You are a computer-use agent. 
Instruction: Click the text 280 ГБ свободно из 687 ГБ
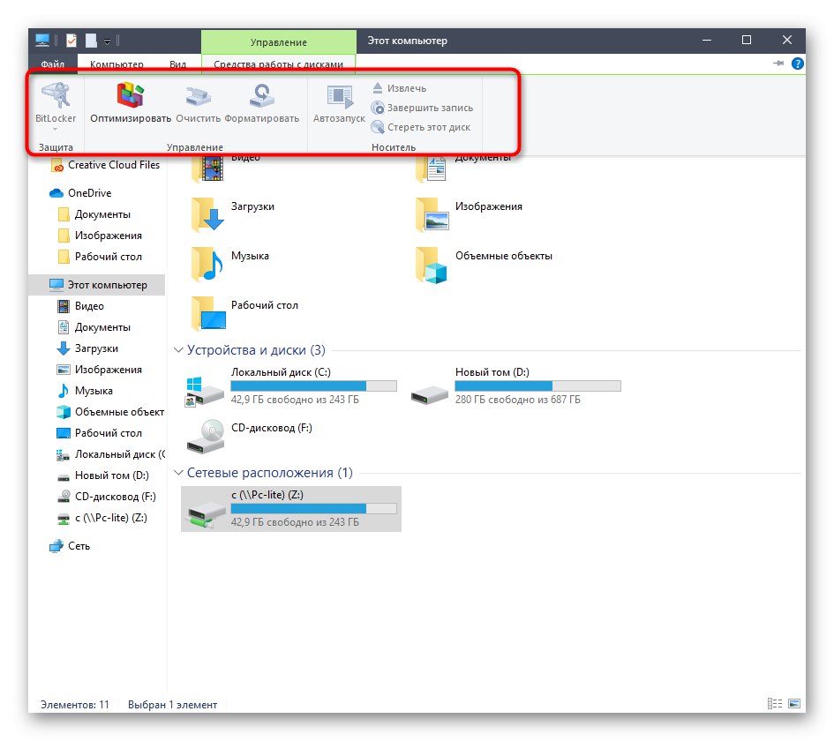click(517, 400)
